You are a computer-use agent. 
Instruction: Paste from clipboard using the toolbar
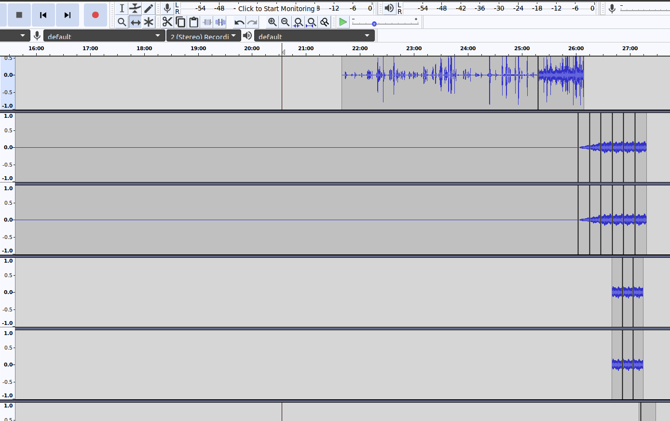pos(194,22)
